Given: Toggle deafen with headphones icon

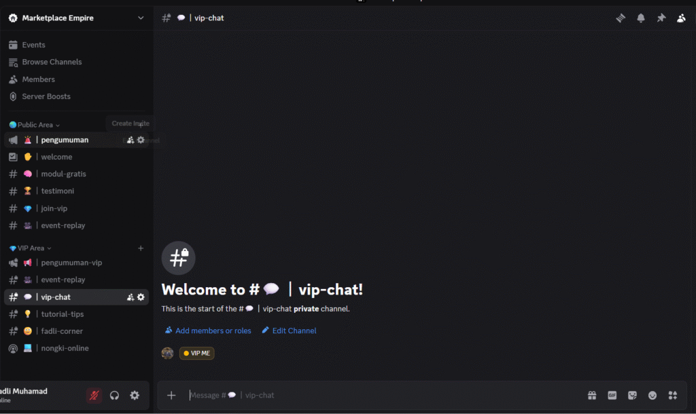Looking at the screenshot, I should [115, 395].
